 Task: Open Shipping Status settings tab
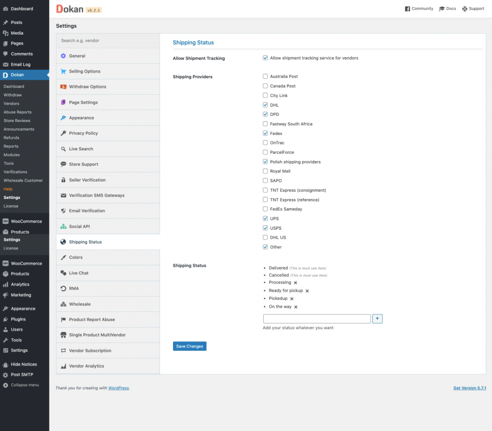point(108,242)
